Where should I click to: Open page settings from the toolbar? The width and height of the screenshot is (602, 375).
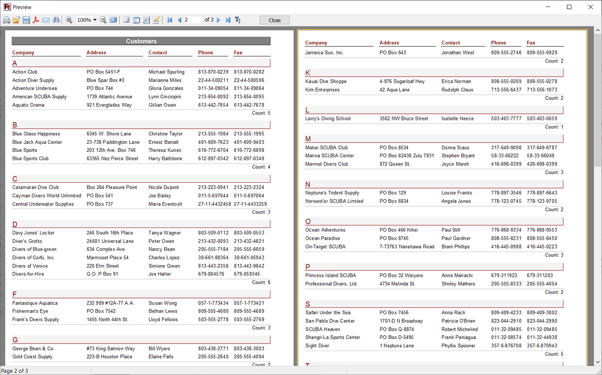[x=146, y=20]
